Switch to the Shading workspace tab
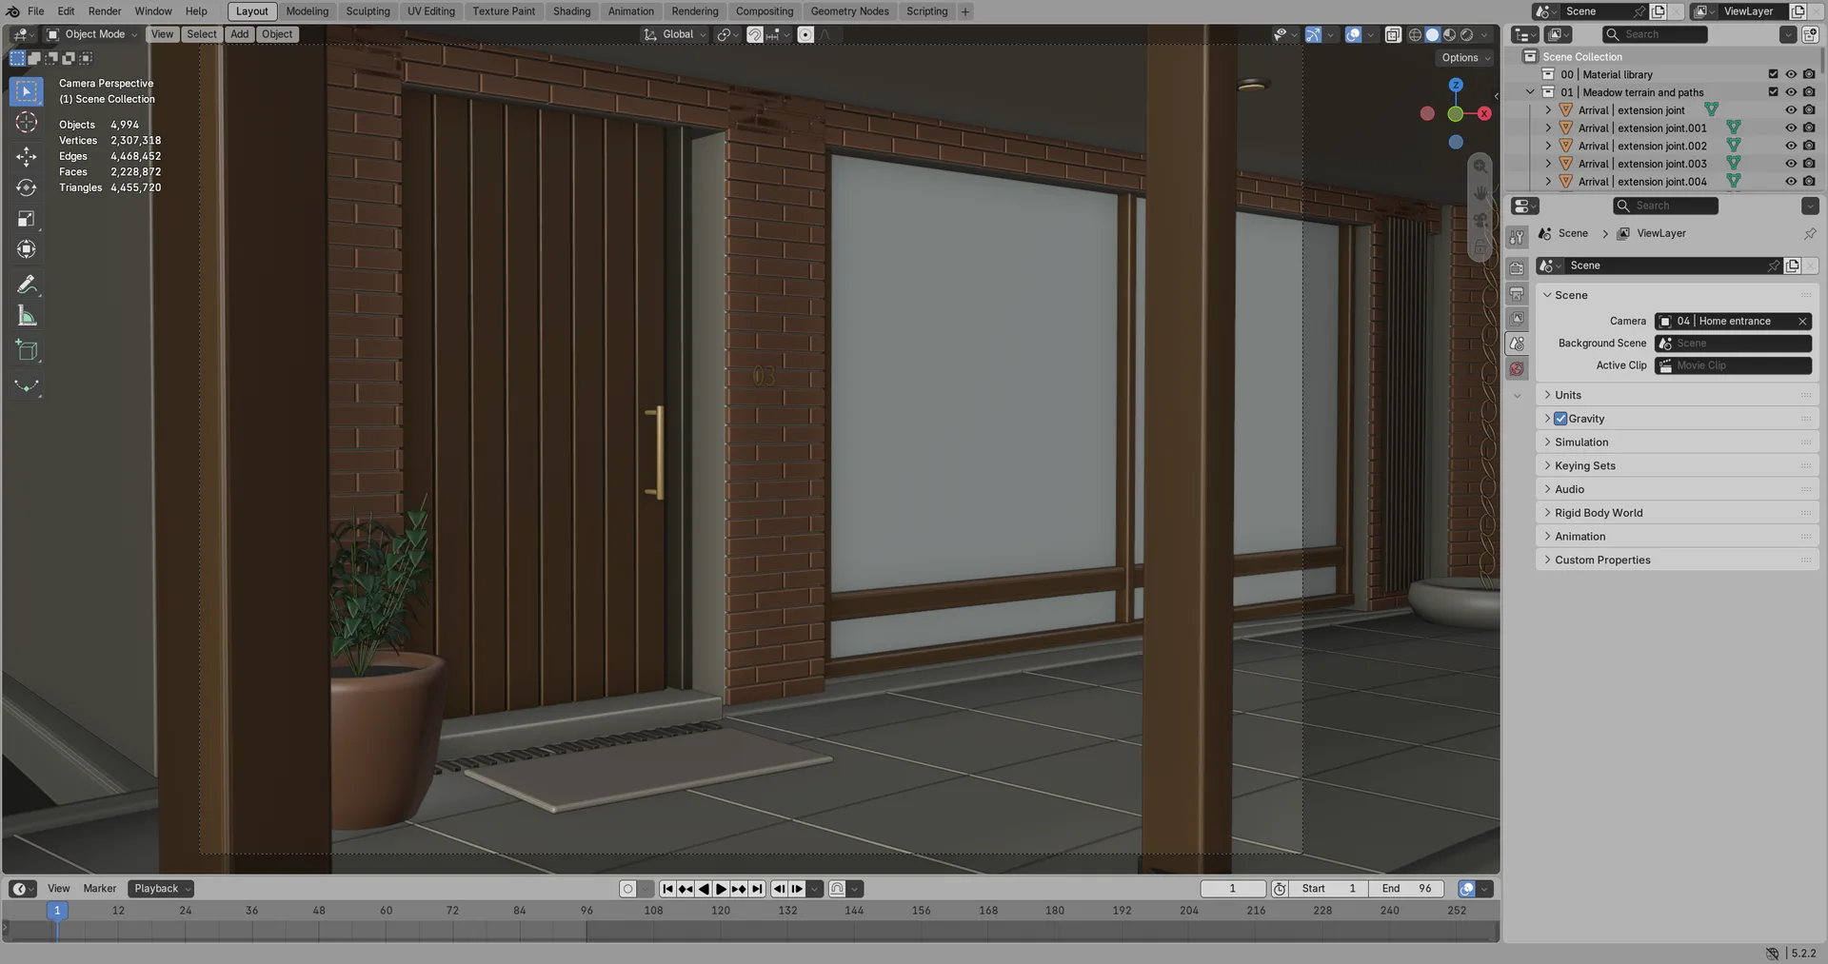The height and width of the screenshot is (964, 1828). pos(571,11)
